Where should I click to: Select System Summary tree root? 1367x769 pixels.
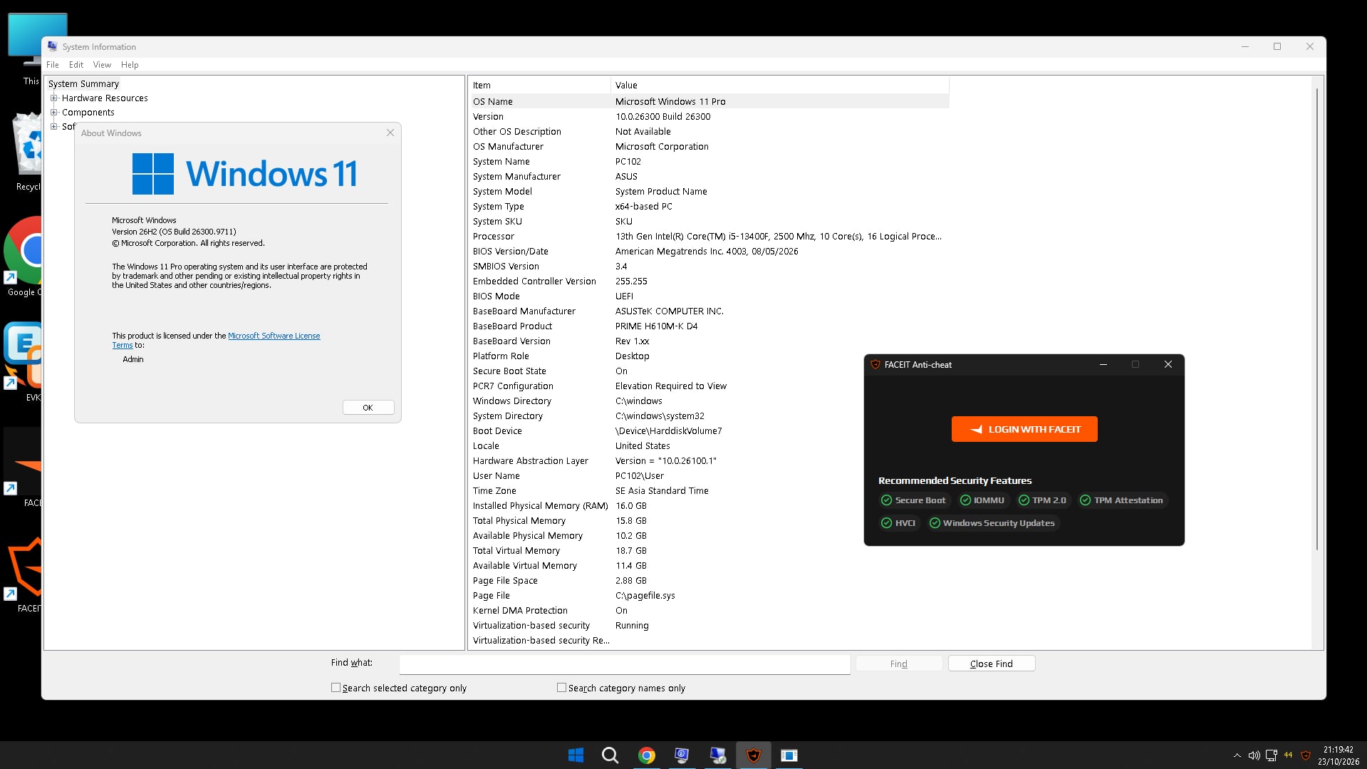(x=83, y=84)
